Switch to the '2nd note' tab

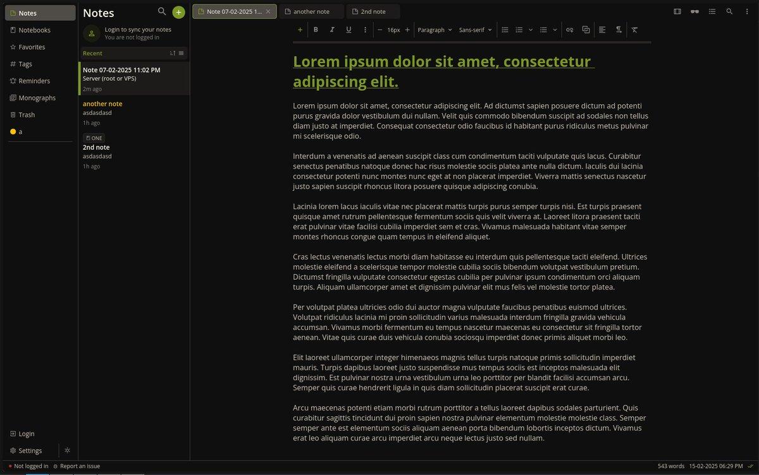tap(373, 11)
